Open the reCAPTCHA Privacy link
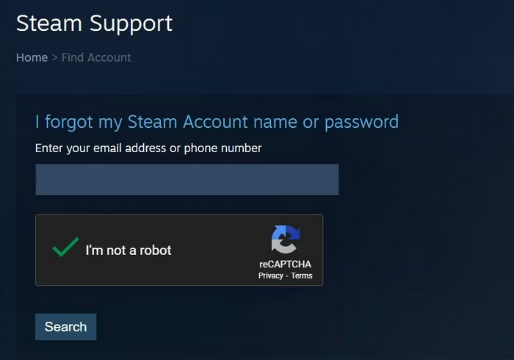514x360 pixels. (271, 276)
